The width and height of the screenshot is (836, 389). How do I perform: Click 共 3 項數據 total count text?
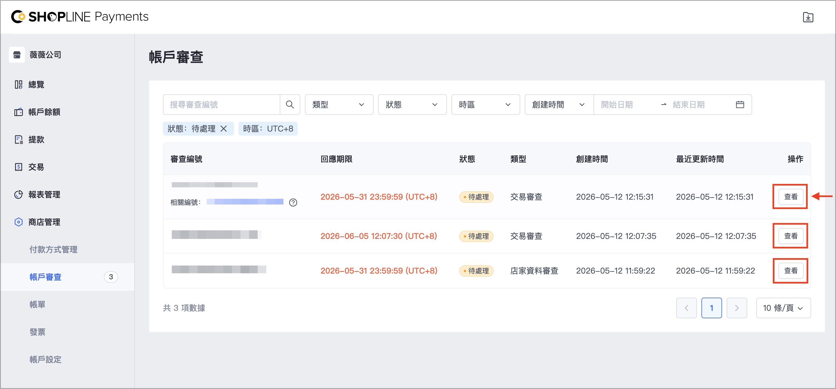[184, 308]
